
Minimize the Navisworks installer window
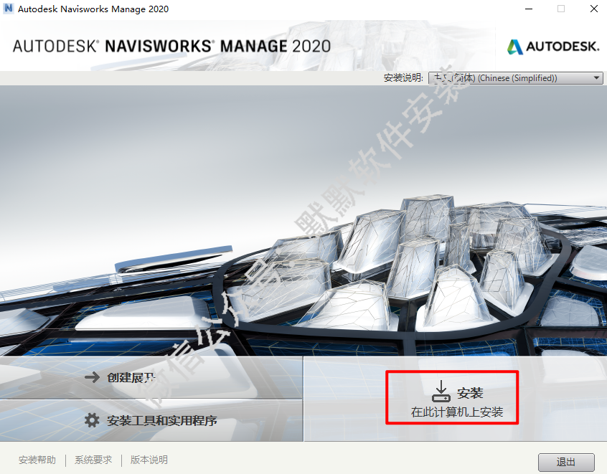coord(529,9)
